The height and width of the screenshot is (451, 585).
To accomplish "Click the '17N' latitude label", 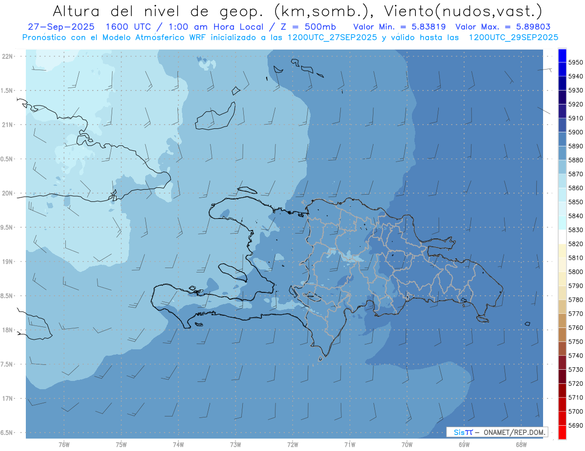I will click(x=7, y=398).
